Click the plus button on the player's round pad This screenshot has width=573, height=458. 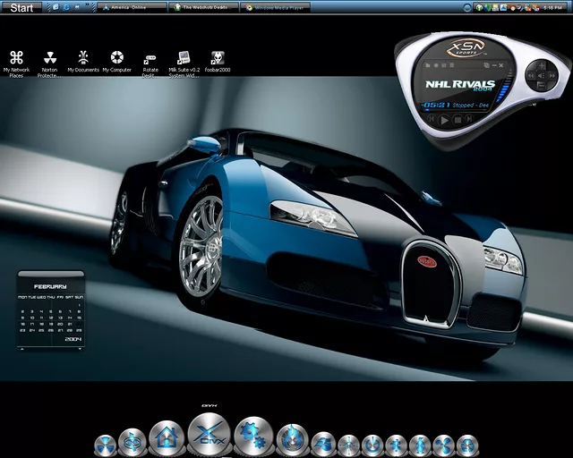click(542, 65)
